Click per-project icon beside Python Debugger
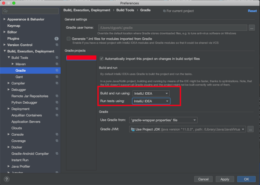260x185 pixels. pos(57,102)
